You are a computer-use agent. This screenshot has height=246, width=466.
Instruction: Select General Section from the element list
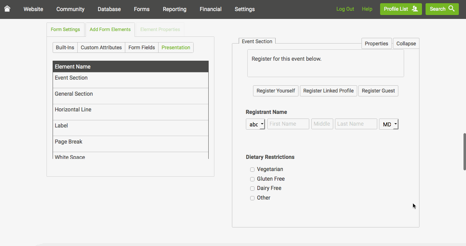[74, 94]
